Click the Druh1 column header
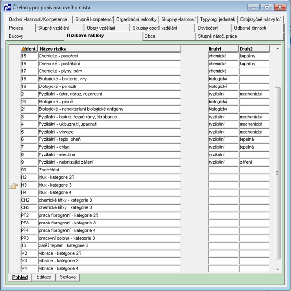 (223, 49)
